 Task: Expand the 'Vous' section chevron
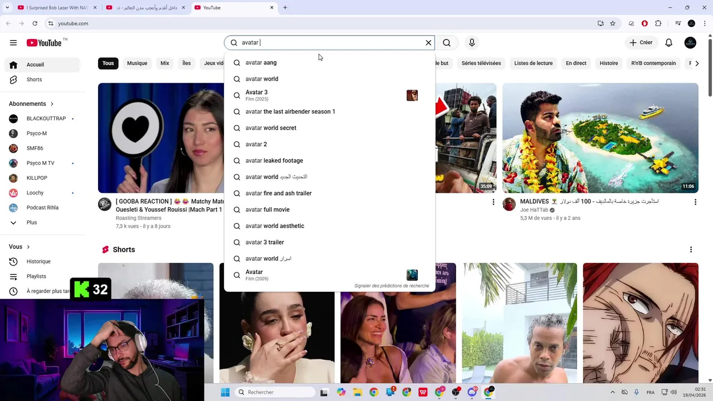tap(28, 247)
